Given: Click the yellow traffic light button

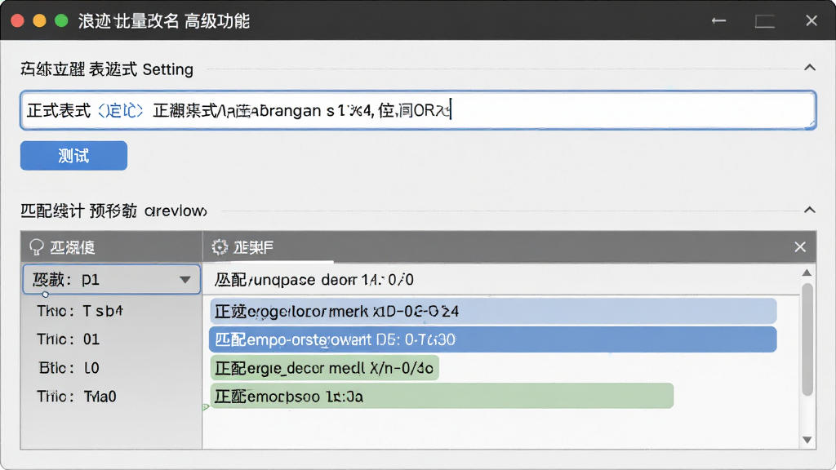Looking at the screenshot, I should coord(39,20).
